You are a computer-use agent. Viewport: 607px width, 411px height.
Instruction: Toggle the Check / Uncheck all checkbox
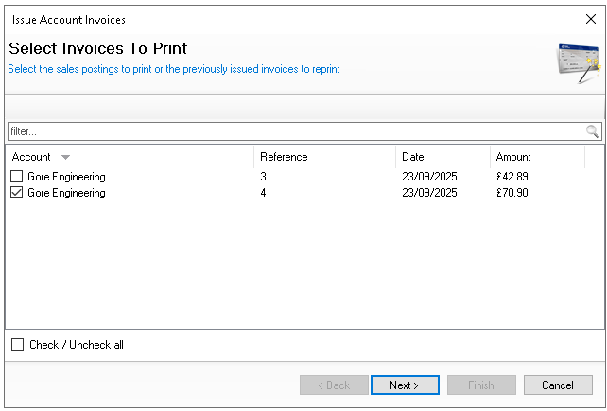(x=17, y=345)
